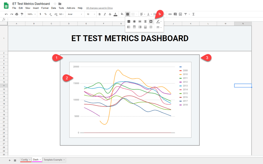The width and height of the screenshot is (263, 164).
Task: Click the move-to-folder icon beside the title
Action: [x=60, y=4]
